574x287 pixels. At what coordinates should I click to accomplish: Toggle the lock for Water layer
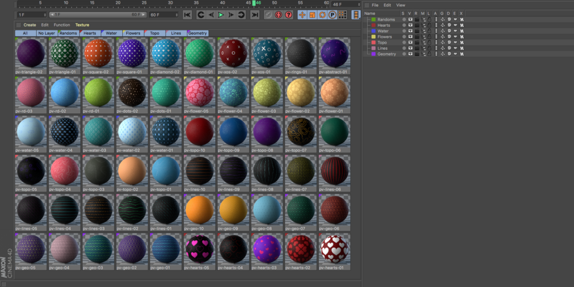click(429, 31)
